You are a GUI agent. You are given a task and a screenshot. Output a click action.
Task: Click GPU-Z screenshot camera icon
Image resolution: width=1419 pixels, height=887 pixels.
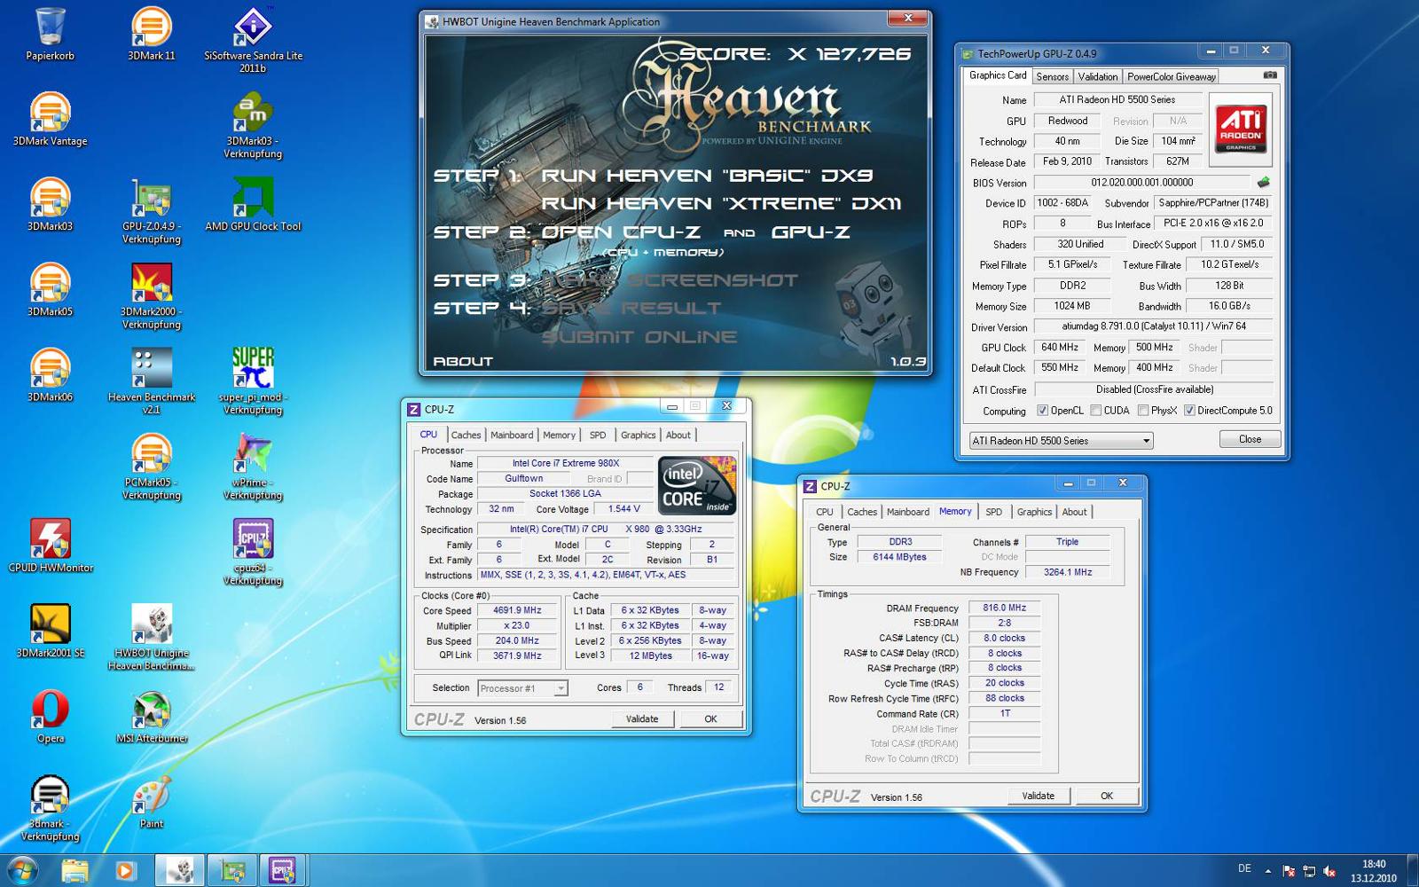[x=1270, y=75]
